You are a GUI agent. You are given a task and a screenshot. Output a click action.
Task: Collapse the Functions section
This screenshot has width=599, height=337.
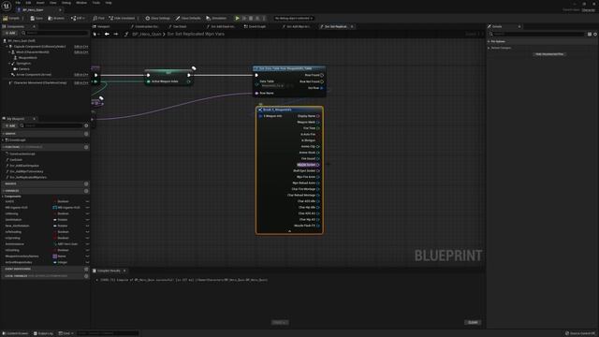tap(4, 147)
